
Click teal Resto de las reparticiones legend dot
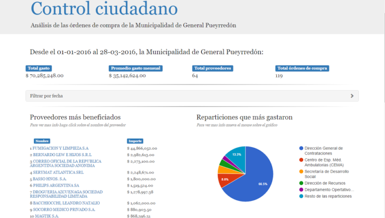[x=301, y=196]
